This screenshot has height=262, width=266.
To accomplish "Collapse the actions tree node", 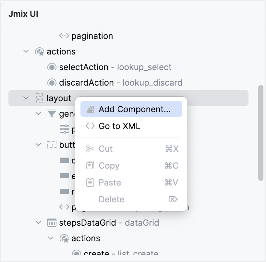I will click(26, 51).
